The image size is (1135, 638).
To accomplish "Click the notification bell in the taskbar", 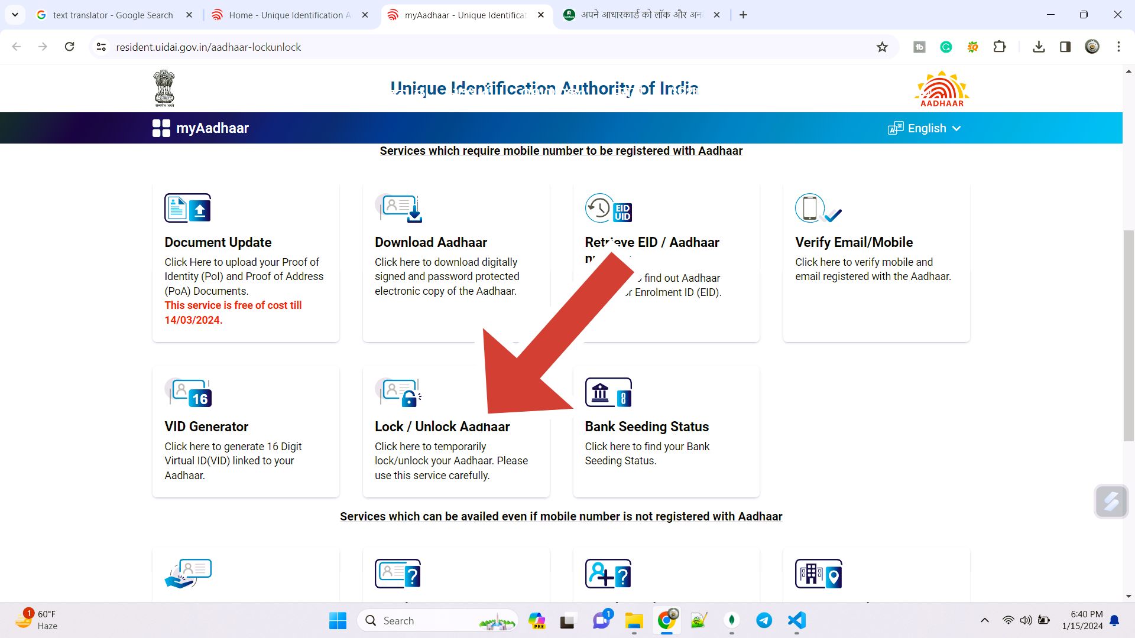I will (1114, 620).
